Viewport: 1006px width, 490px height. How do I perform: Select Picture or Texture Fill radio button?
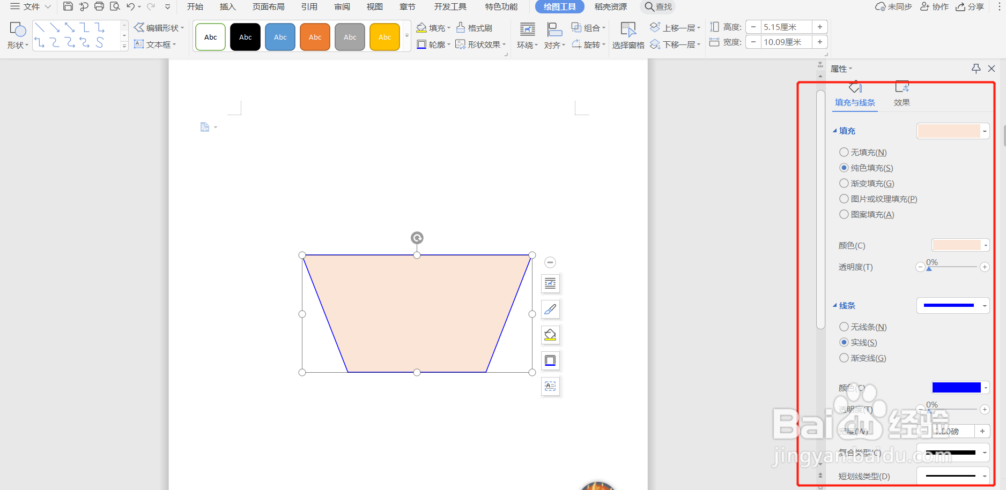point(844,199)
